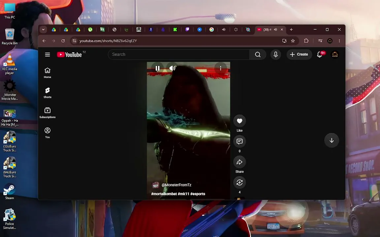Open the Shorts video three-dot menu
Viewport: 380px width, 237px height.
coord(221,68)
